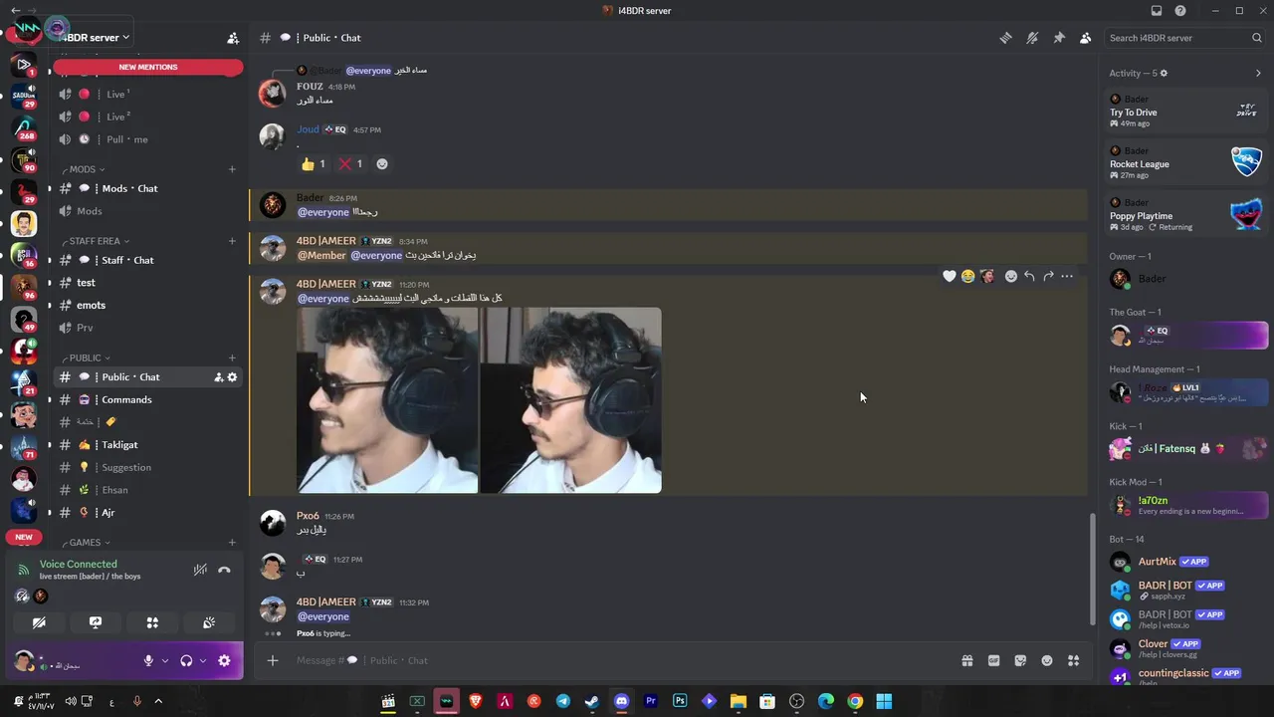The height and width of the screenshot is (717, 1274).
Task: Forward the hovered message arrow
Action: [1048, 276]
